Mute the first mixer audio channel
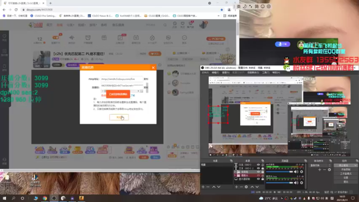Image resolution: width=359 pixels, height=202 pixels. 296,171
